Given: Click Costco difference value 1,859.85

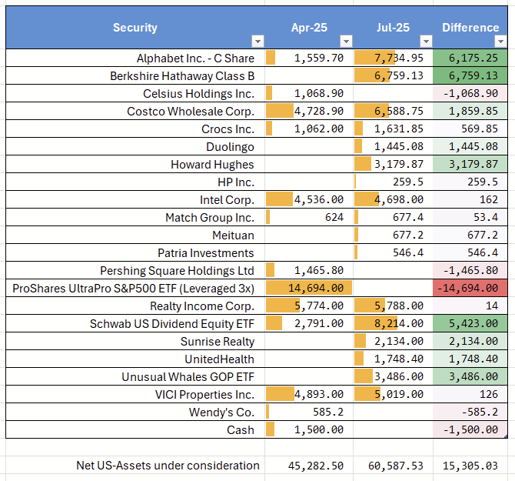Looking at the screenshot, I should tap(470, 112).
